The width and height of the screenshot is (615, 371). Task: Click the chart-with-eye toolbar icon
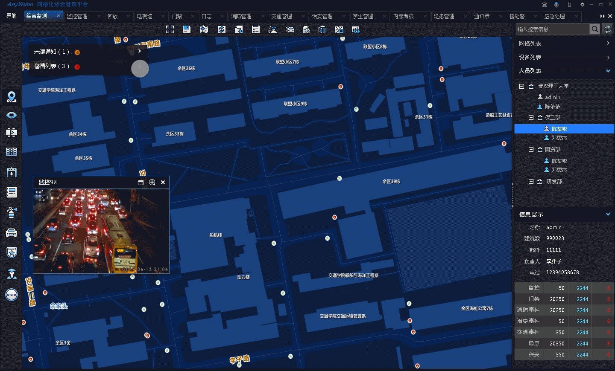(x=355, y=29)
